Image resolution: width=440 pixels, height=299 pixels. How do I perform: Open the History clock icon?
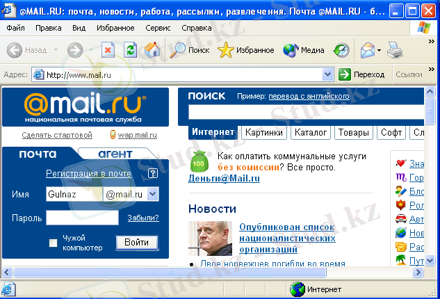(x=341, y=50)
